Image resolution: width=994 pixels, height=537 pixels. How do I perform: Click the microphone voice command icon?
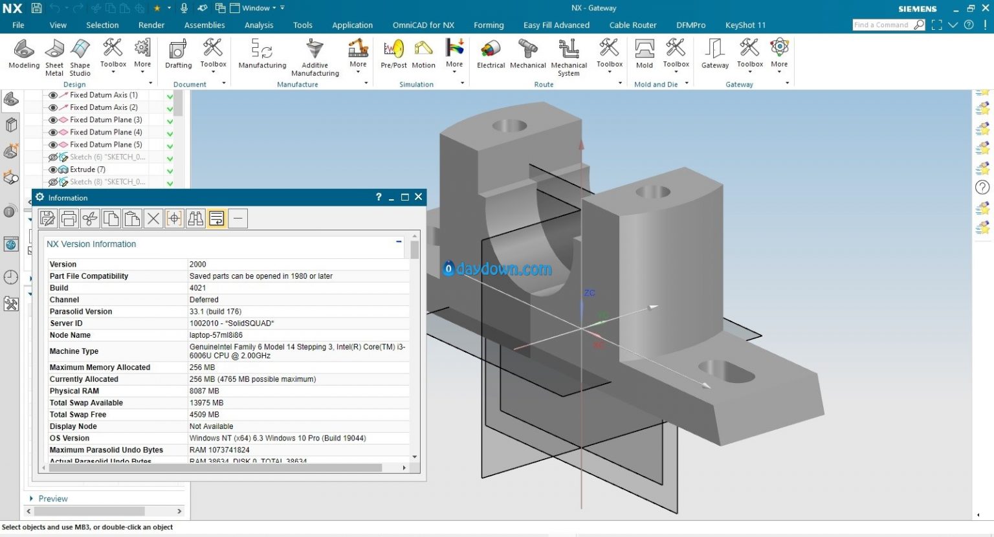click(x=184, y=8)
